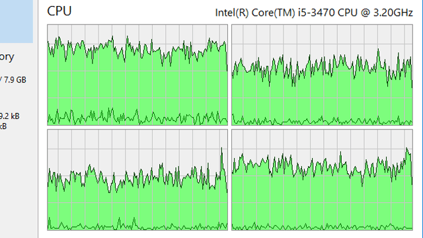The image size is (423, 238).
Task: Click the CPU heading text
Action: tap(59, 11)
